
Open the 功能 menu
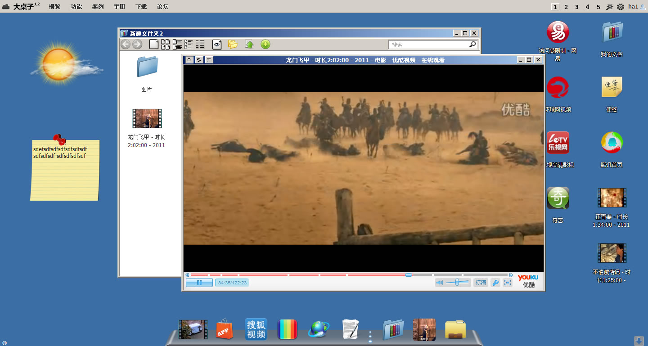pos(76,7)
